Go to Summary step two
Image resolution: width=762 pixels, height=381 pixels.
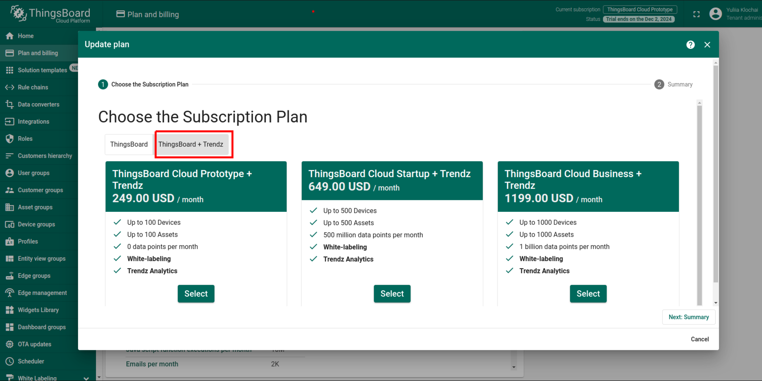[673, 84]
